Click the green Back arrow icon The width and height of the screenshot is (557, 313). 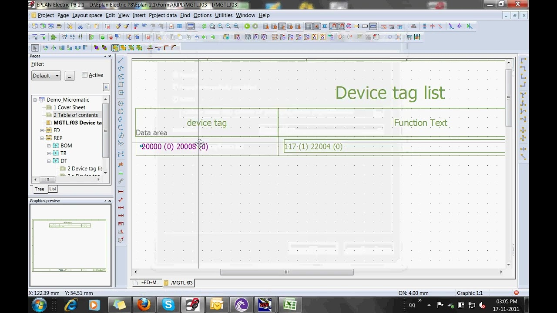tap(247, 26)
